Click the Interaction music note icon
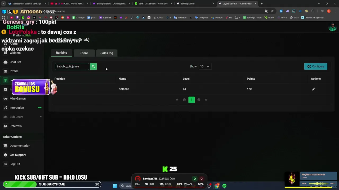 (5, 108)
